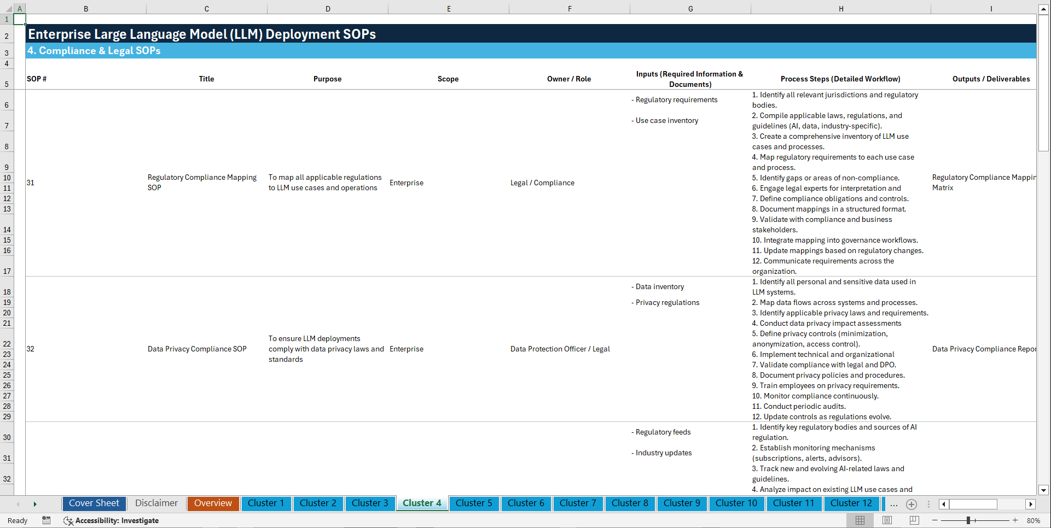
Task: Zoom out using the minus icon
Action: coord(936,520)
